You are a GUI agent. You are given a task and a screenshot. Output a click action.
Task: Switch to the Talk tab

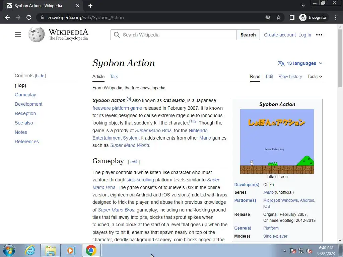(x=114, y=77)
